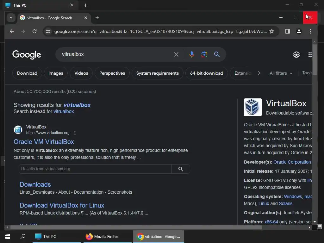The width and height of the screenshot is (324, 243).
Task: Click inside Results from virtualbox.org field
Action: [95, 169]
